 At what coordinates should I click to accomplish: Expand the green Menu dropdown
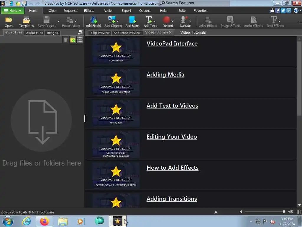(x=12, y=11)
